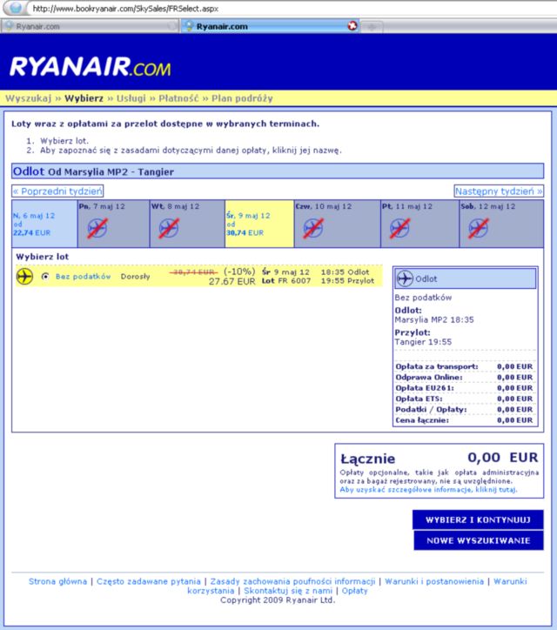Click the browser address bar URL

click(125, 8)
